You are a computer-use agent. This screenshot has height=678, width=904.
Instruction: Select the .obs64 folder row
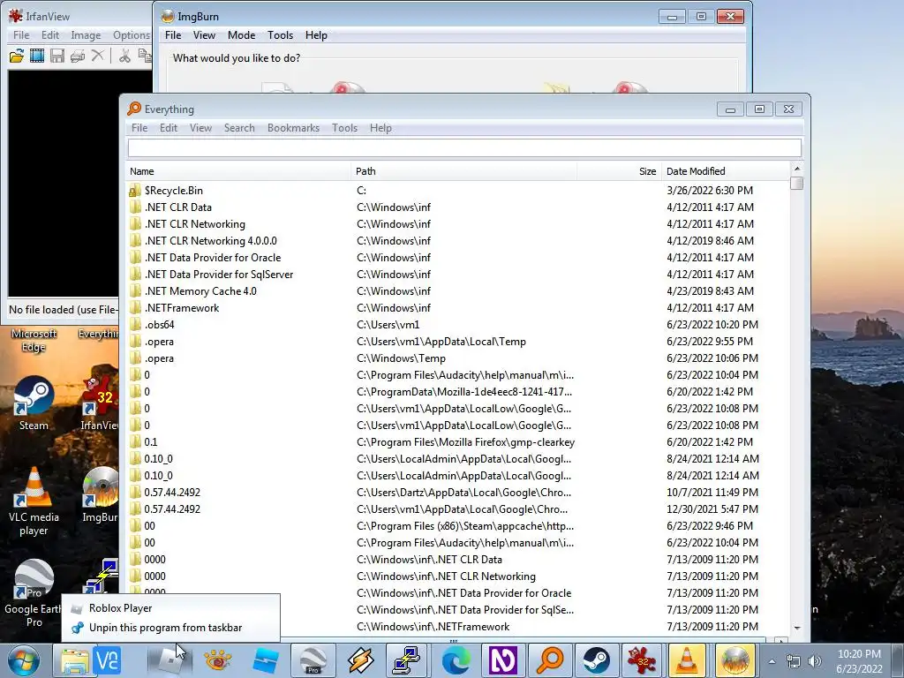[x=458, y=325]
